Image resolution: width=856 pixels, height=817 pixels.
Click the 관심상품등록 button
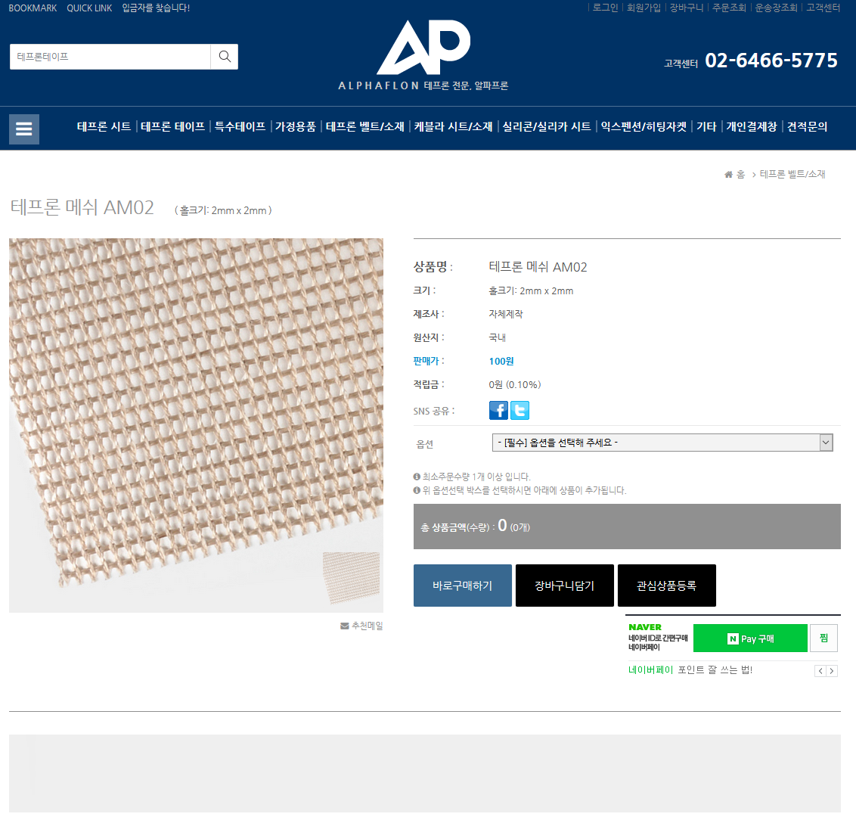pos(666,586)
